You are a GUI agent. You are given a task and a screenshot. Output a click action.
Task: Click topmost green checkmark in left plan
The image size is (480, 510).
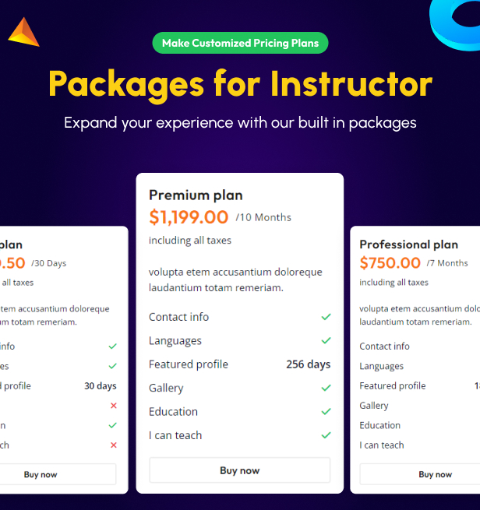[x=113, y=346]
